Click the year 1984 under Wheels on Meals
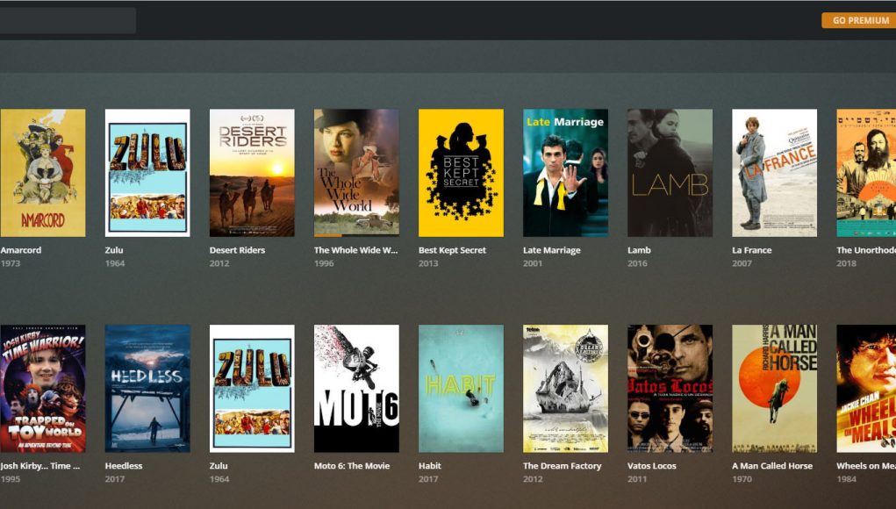Image resolution: width=896 pixels, height=509 pixels. point(847,479)
